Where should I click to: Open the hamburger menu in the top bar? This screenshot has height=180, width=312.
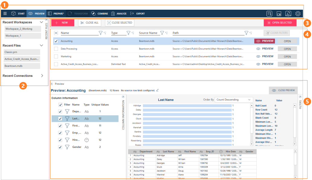pos(5,14)
